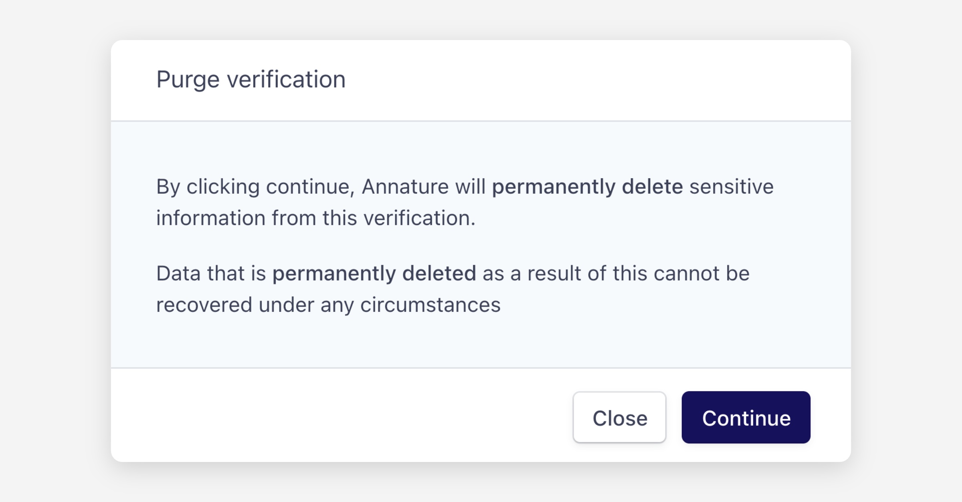Click the word "circumstances" in the warning
This screenshot has width=962, height=502.
[430, 305]
